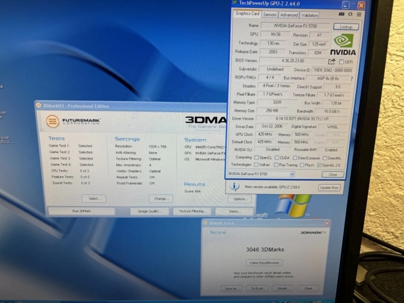
Task: Click the NVIDIA logo in GPU-Z
Action: click(343, 44)
